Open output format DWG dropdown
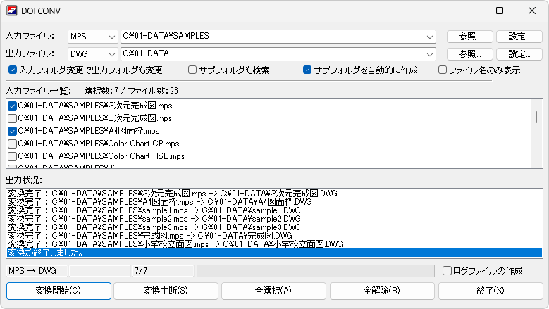Viewport: 549px width, 309px height. pos(93,54)
